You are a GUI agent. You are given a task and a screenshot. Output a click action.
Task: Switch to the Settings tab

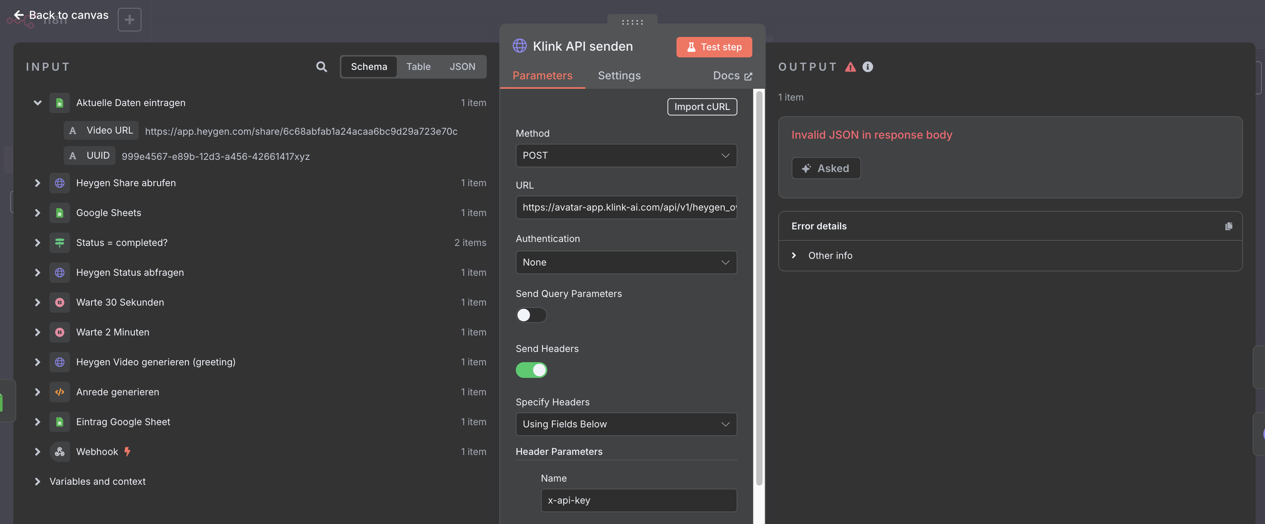[x=619, y=76]
